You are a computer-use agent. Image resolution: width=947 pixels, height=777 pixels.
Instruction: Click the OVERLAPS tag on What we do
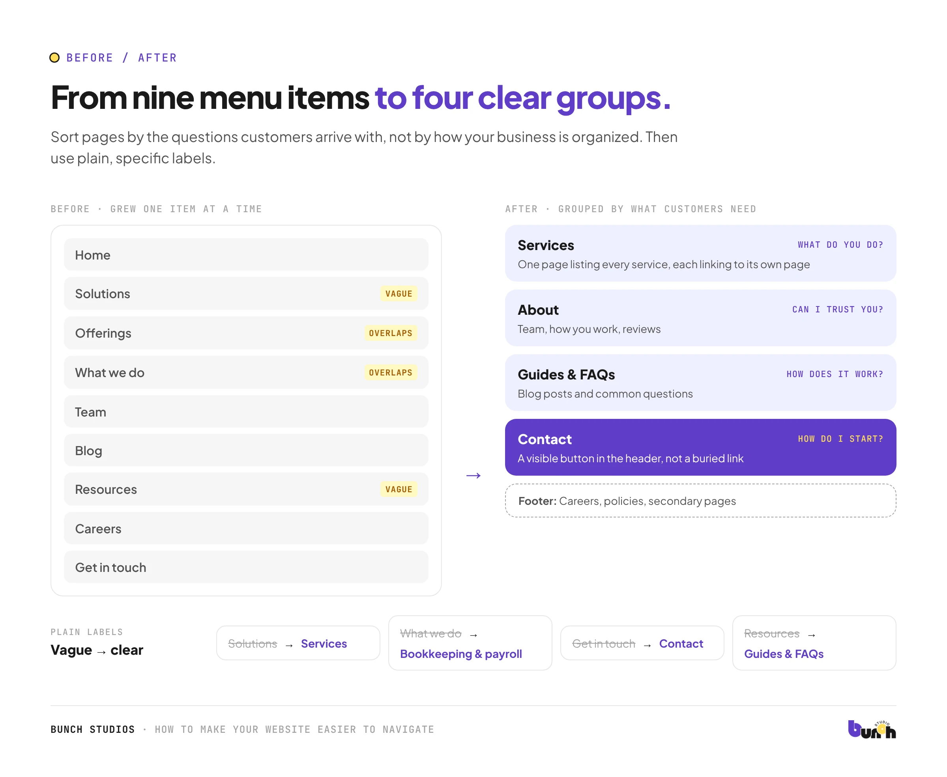(x=391, y=372)
